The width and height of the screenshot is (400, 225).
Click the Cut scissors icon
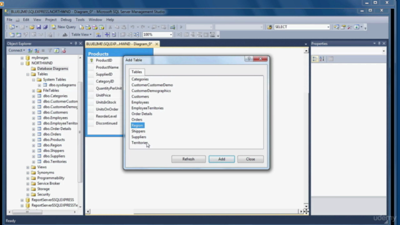110,27
